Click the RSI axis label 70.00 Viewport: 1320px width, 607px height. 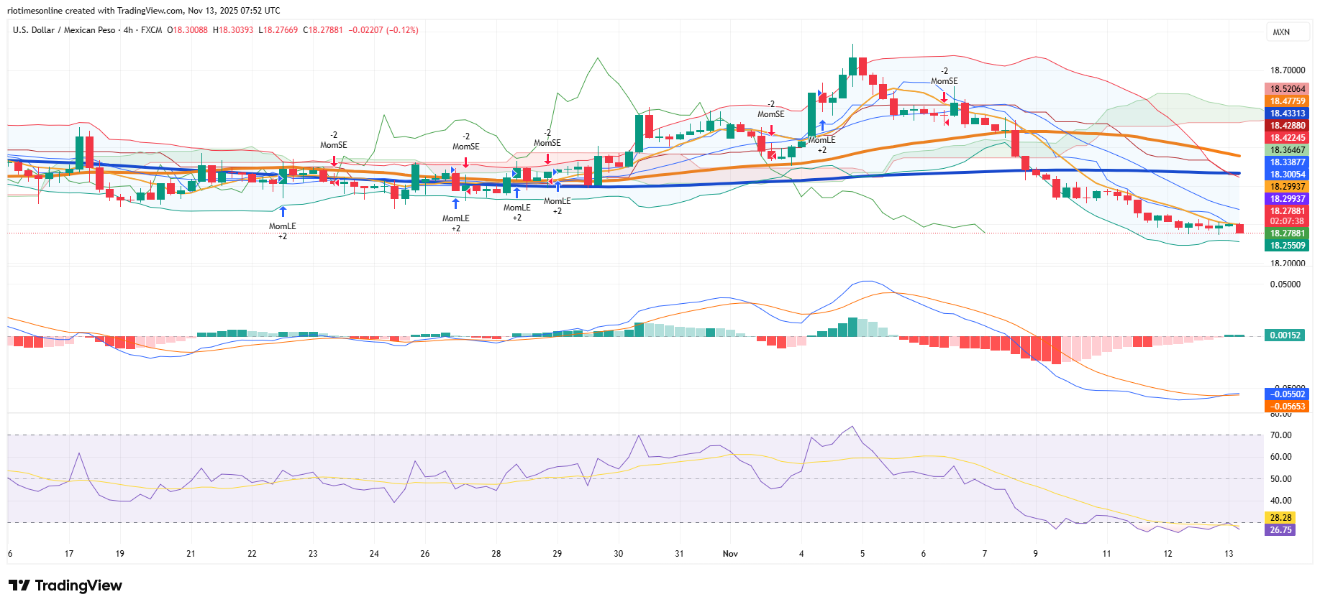coord(1281,435)
